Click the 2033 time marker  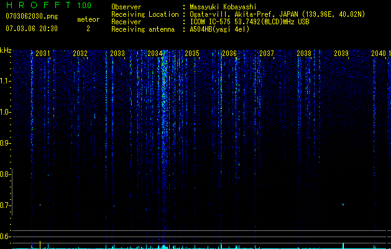117,54
